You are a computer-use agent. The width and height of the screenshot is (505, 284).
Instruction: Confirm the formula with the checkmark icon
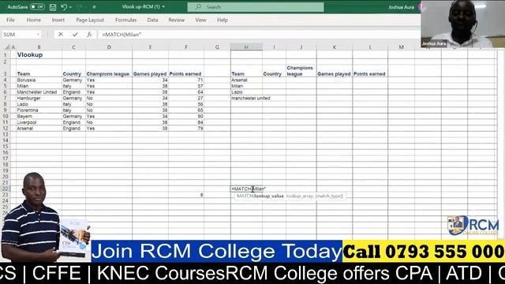coord(75,35)
